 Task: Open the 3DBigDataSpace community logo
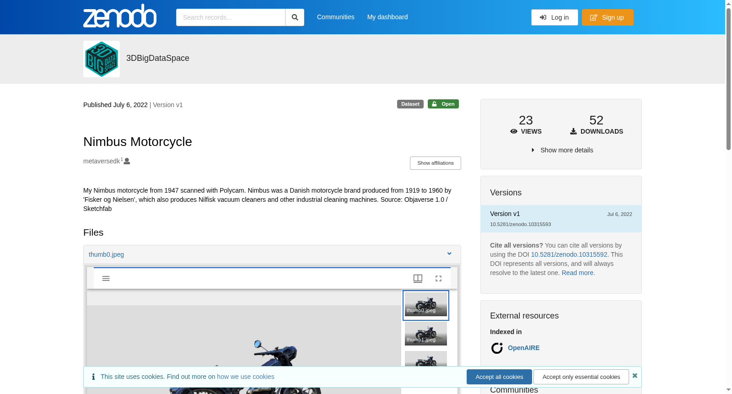click(x=102, y=59)
